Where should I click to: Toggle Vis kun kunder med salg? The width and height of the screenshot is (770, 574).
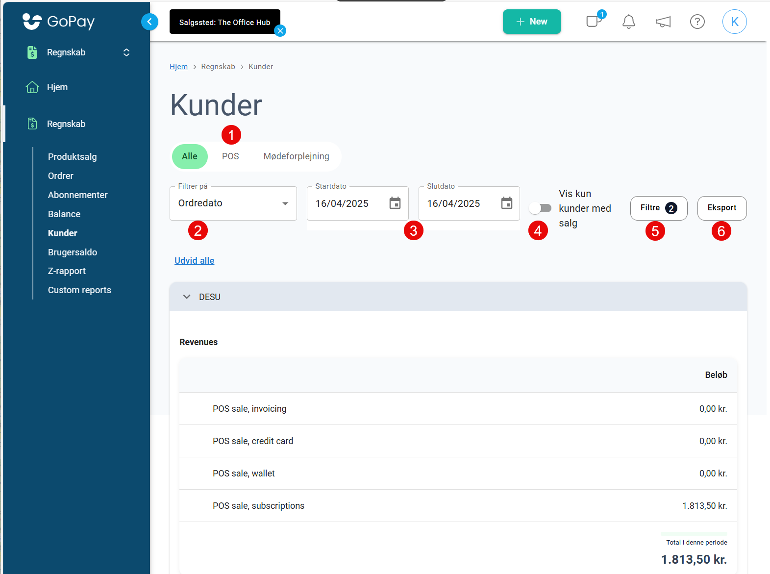[x=540, y=208]
